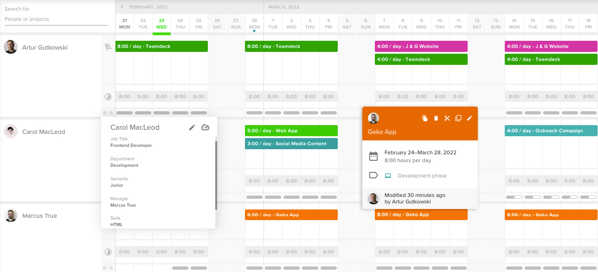The width and height of the screenshot is (598, 272).
Task: Duplicate the Geko App booking
Action: coord(458,118)
